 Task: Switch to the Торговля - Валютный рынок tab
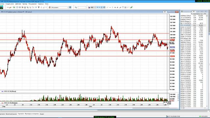pos(8,114)
